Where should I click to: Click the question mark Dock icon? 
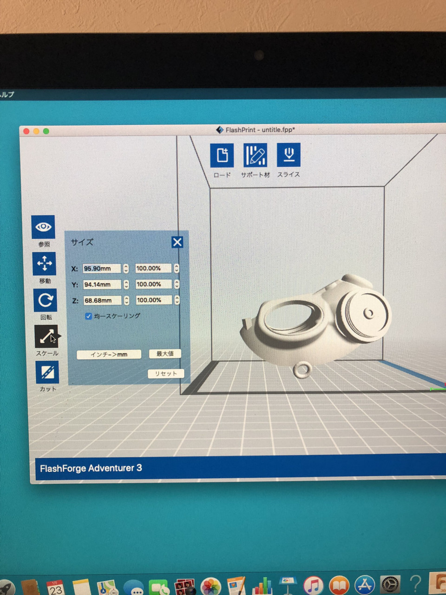click(x=416, y=584)
